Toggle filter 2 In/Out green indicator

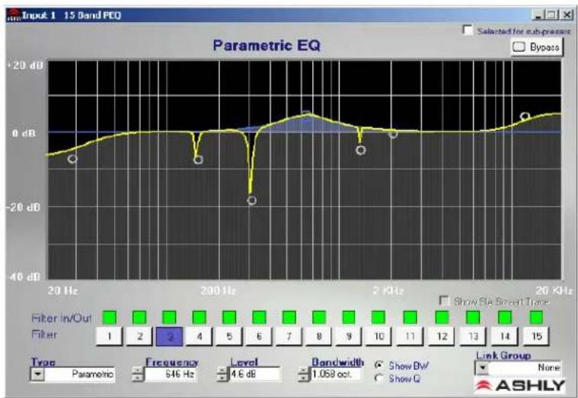(139, 317)
